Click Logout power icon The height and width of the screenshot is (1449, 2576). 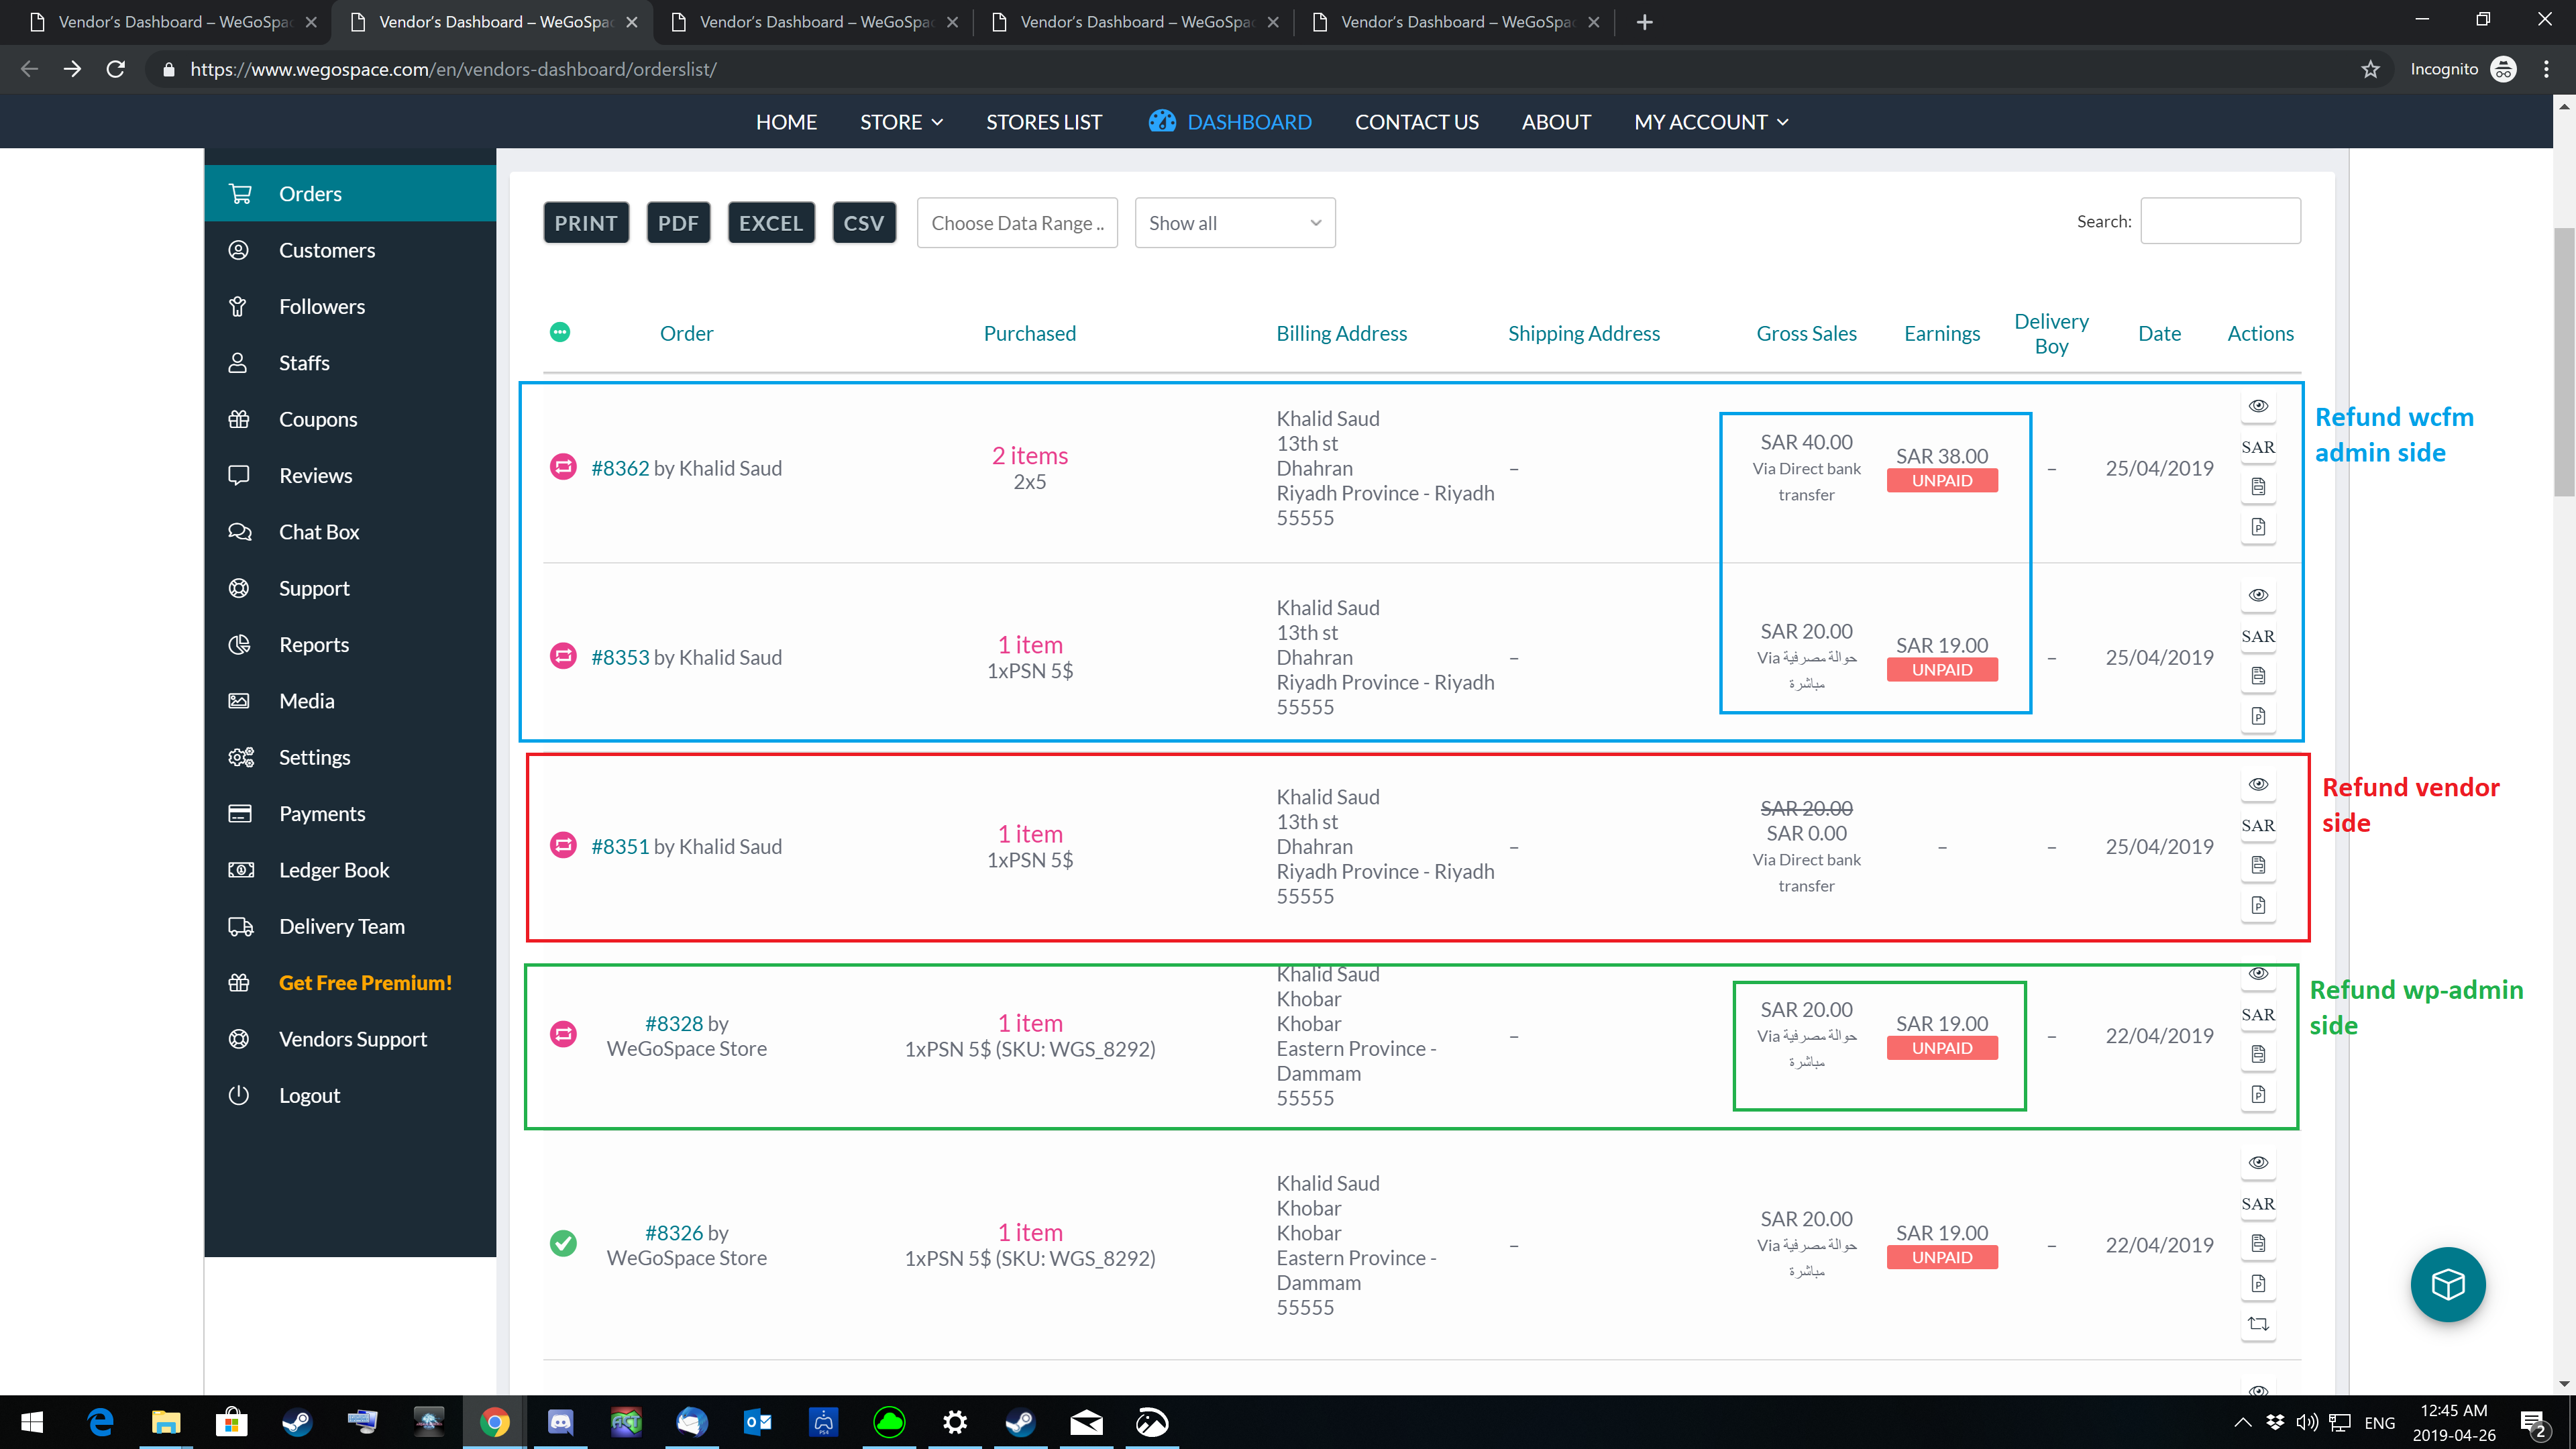[238, 1095]
